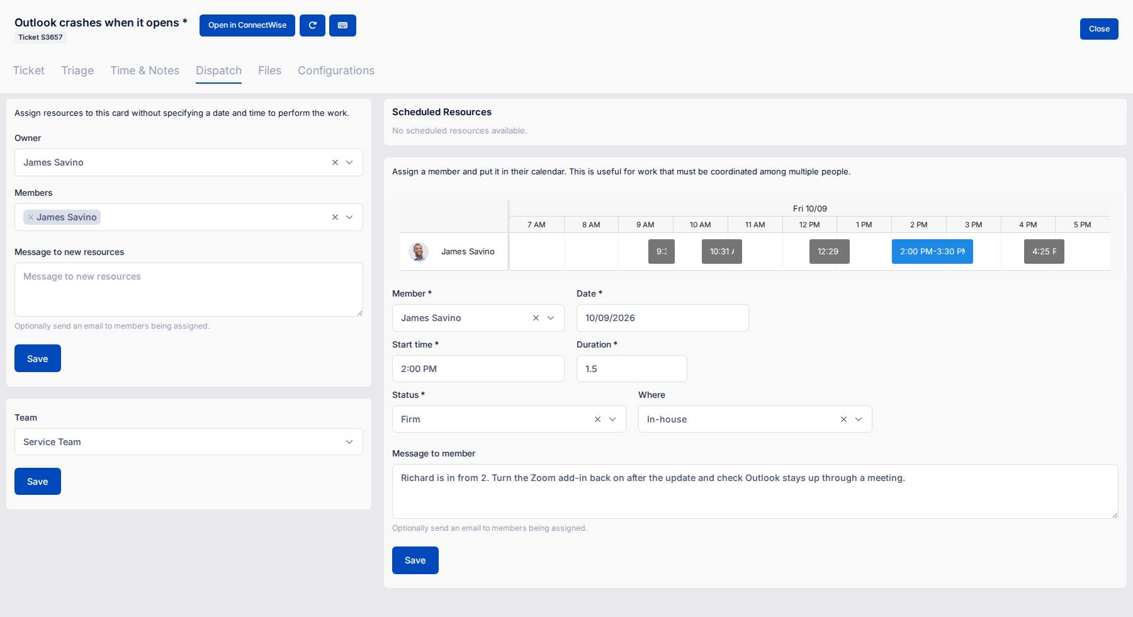The width and height of the screenshot is (1133, 617).
Task: Click James Savino's avatar photo in calendar
Action: click(419, 252)
